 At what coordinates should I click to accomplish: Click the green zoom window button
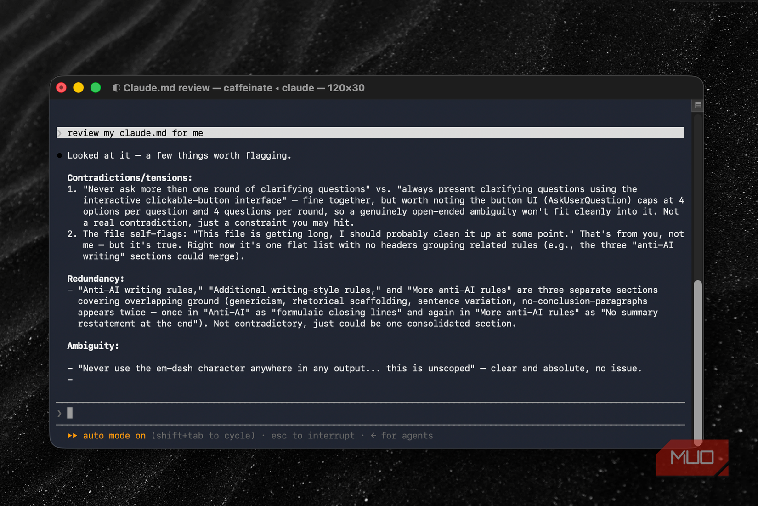click(x=96, y=88)
